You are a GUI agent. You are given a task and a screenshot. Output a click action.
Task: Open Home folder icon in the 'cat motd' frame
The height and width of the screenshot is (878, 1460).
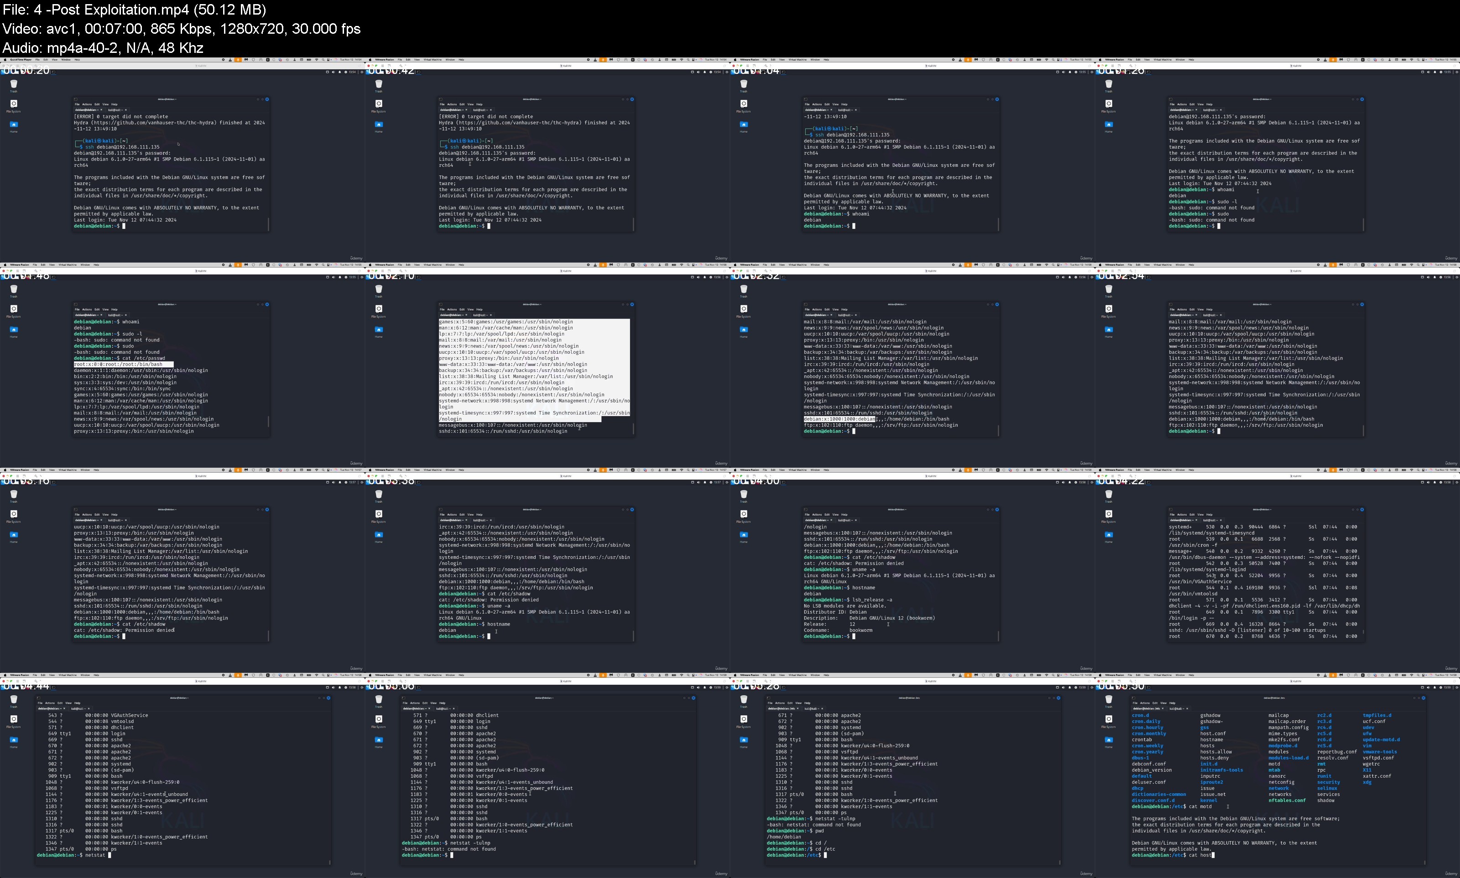click(x=1108, y=740)
